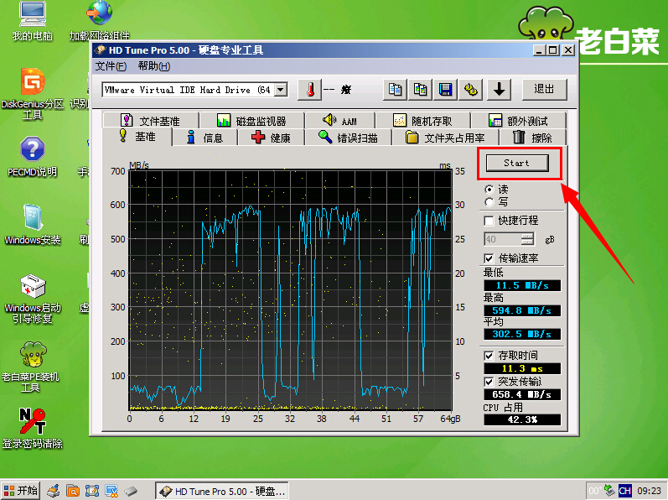668x500 pixels.
Task: Click the save floppy disk icon
Action: (x=445, y=90)
